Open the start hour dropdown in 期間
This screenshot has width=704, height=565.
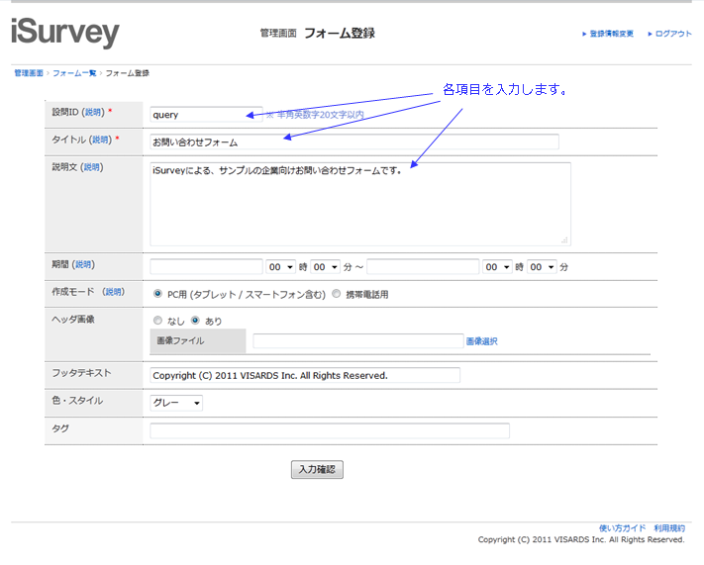[280, 267]
